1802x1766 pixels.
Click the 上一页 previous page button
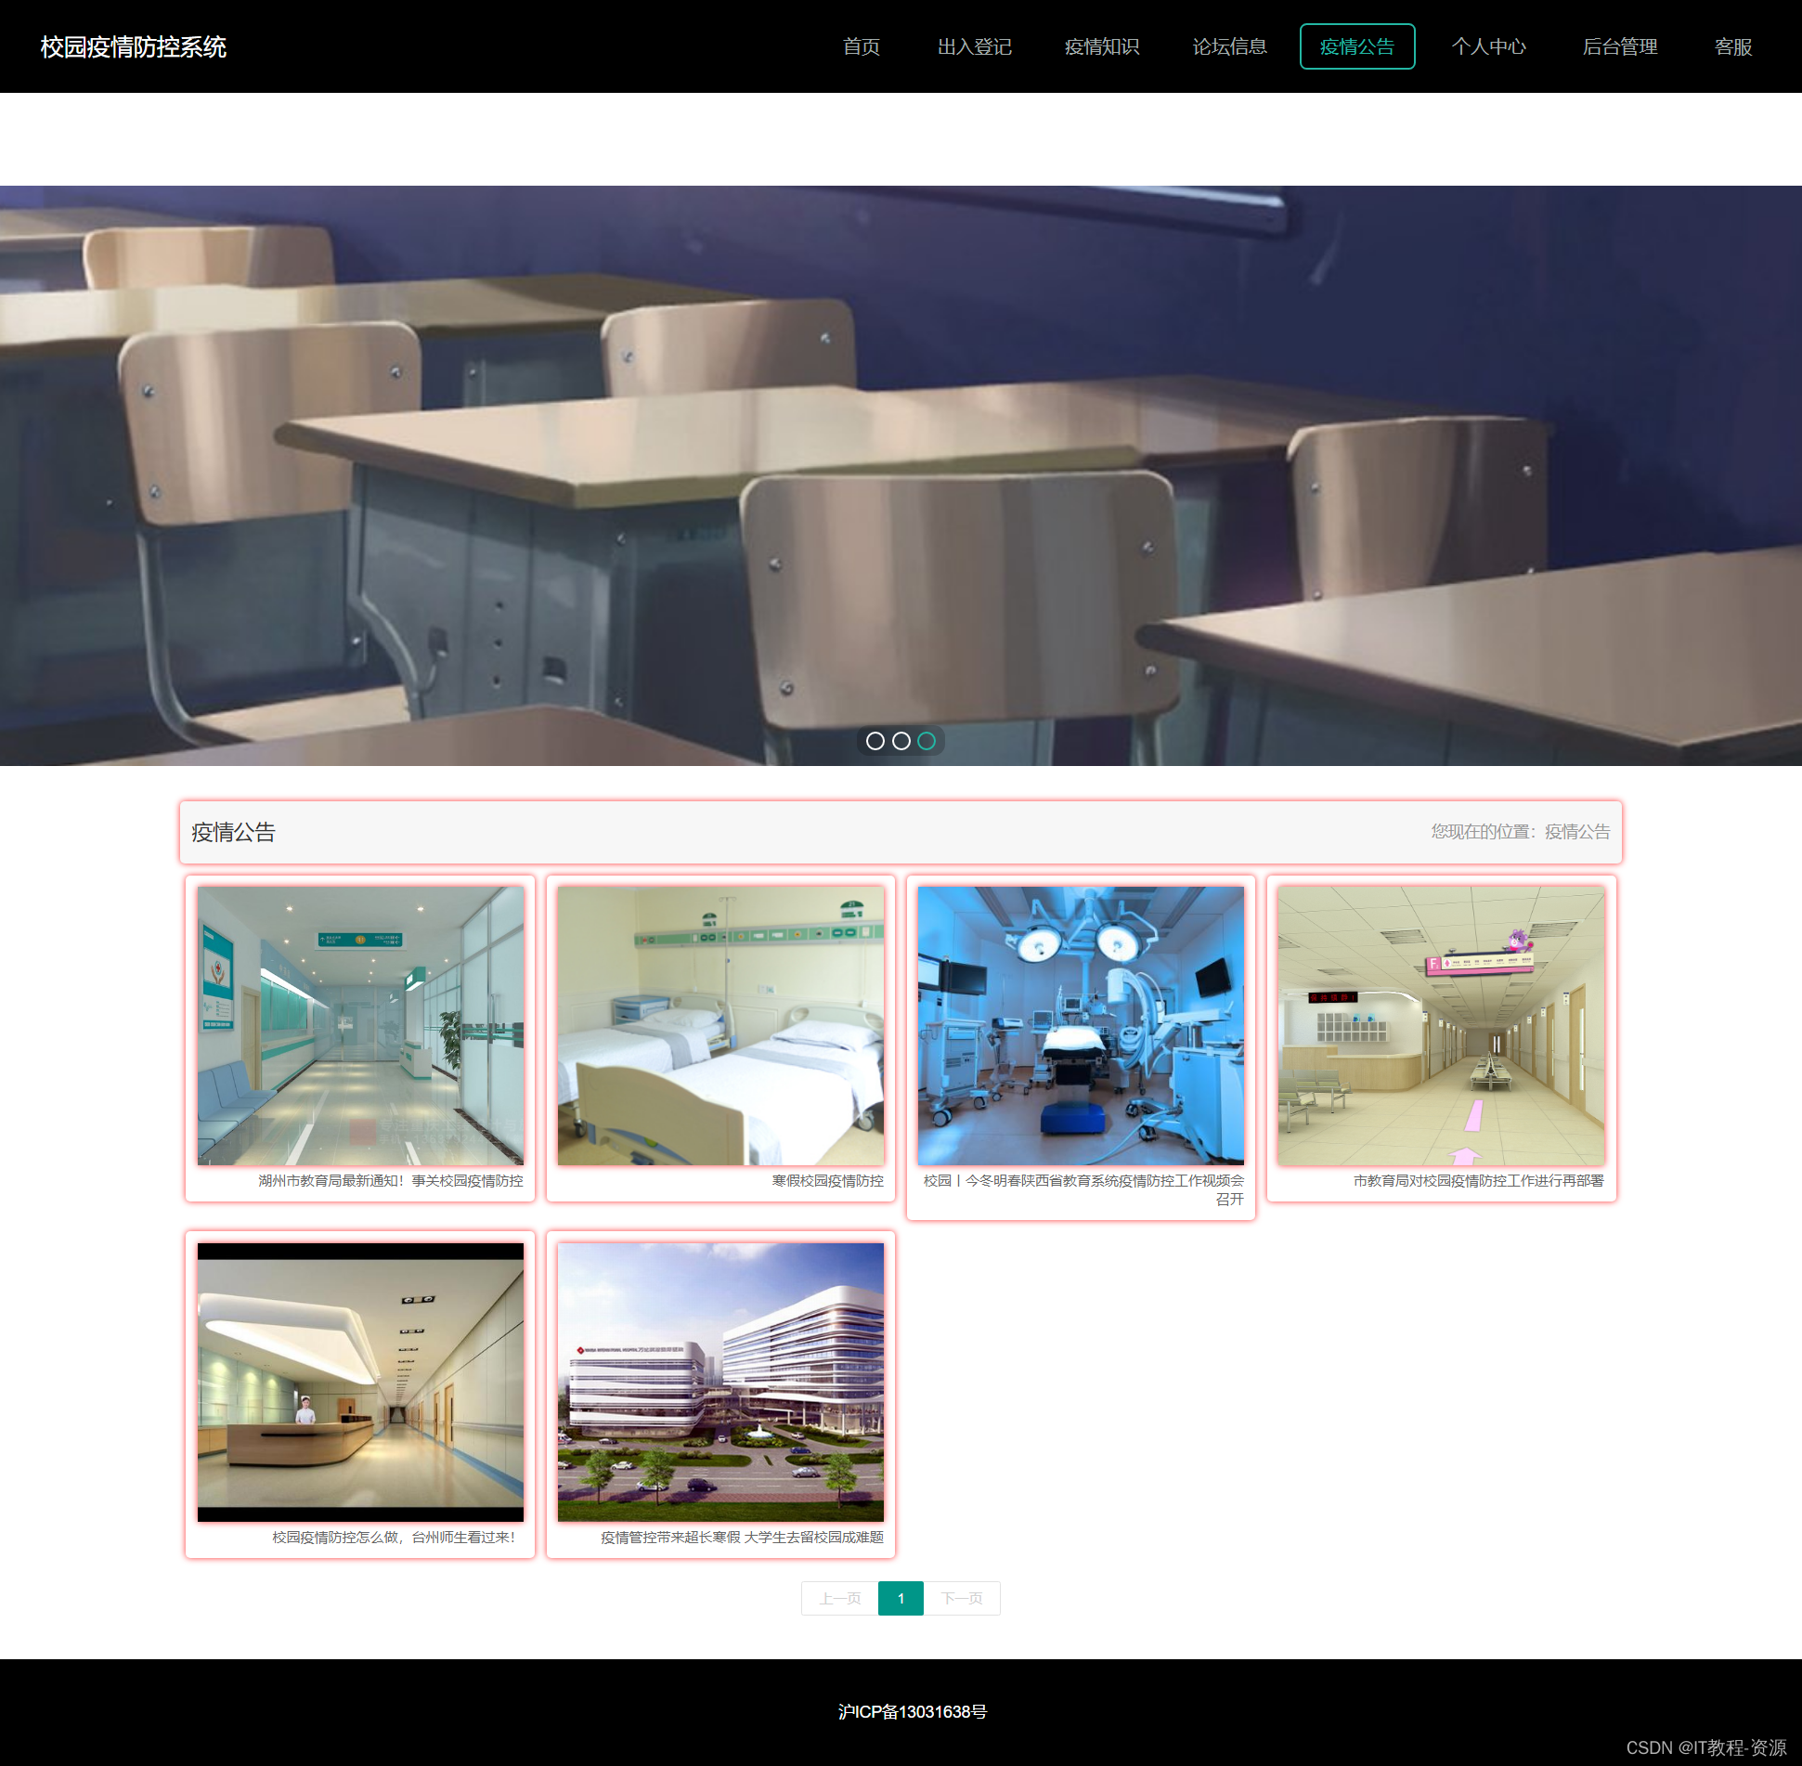coord(839,1598)
